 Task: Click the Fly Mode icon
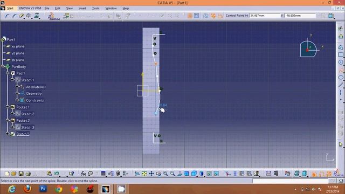click(x=137, y=174)
